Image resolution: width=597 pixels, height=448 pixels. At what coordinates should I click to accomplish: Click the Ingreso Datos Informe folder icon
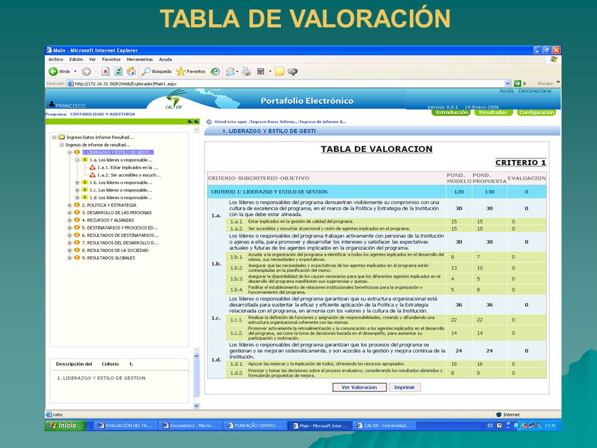click(62, 137)
